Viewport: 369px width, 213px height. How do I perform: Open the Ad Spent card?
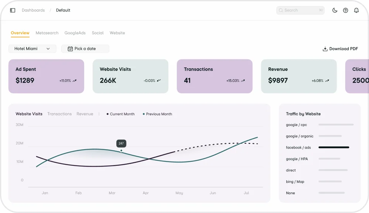pos(46,76)
